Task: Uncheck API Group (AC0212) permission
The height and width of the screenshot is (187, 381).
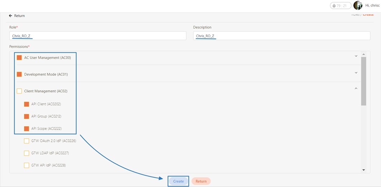Action: [27, 116]
